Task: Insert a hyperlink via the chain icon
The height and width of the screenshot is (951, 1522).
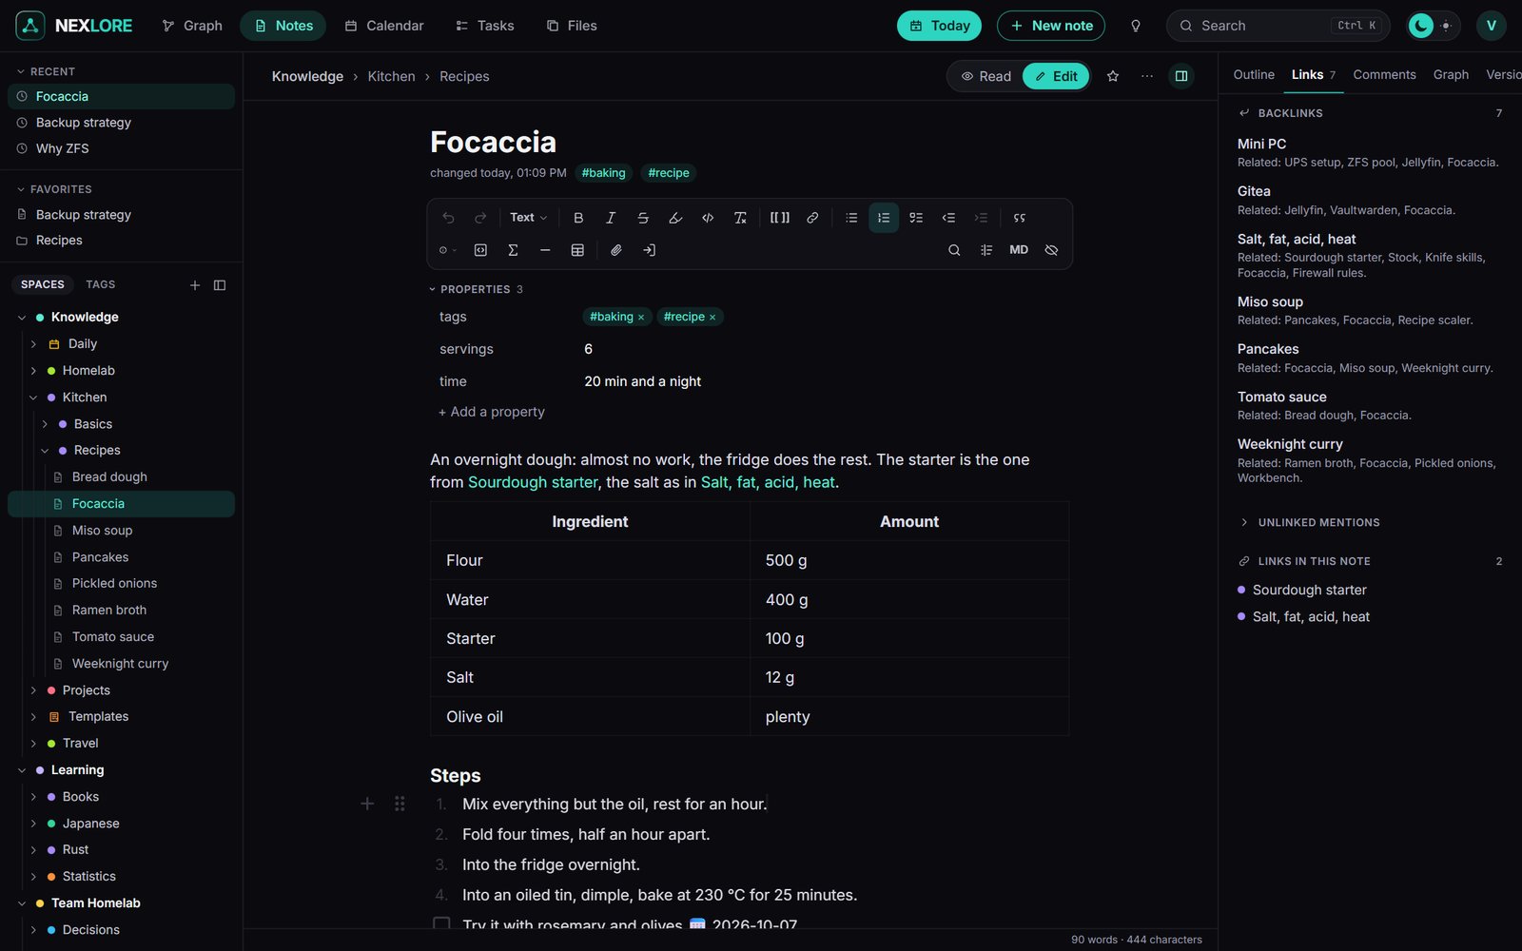Action: click(812, 218)
